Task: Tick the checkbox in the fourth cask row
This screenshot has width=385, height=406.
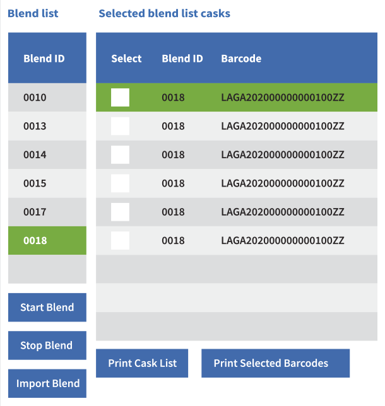Action: point(120,183)
